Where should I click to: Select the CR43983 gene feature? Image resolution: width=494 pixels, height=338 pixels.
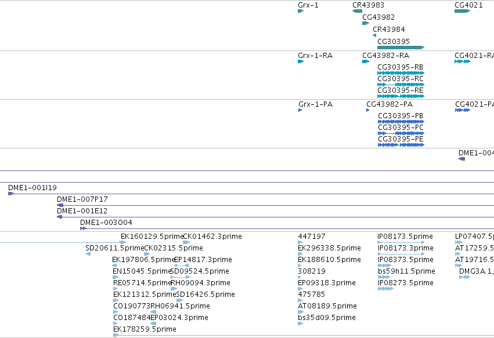[357, 11]
